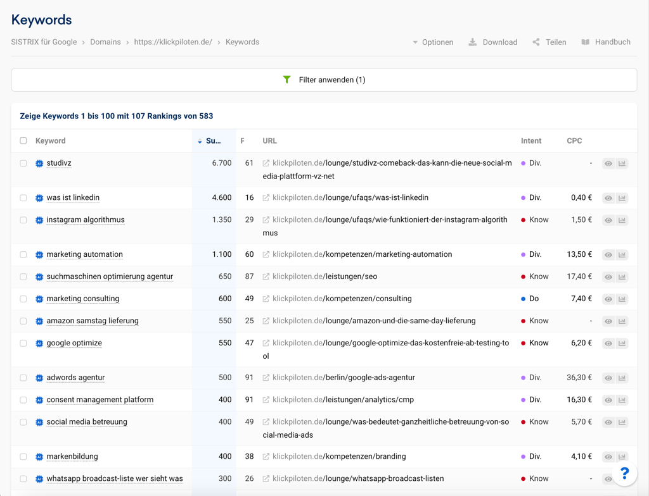This screenshot has height=496, width=649.
Task: Show ranking history chart for marketing automation
Action: point(622,254)
